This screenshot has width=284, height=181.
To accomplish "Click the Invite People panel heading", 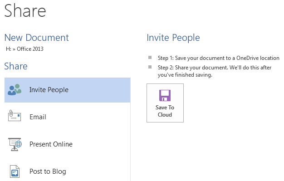I will click(x=173, y=38).
